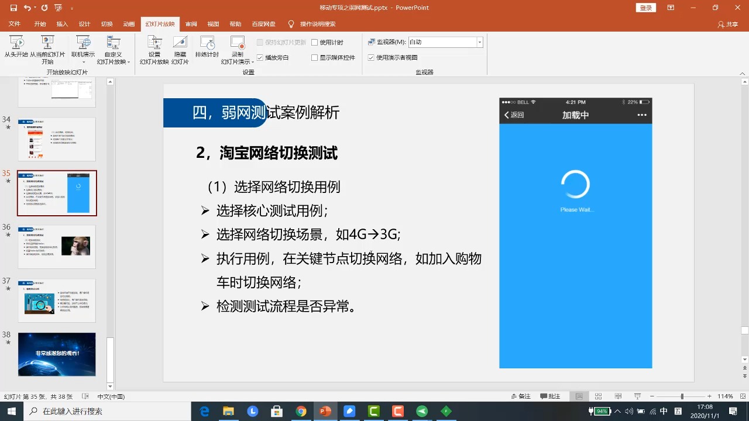
Task: Select slide 34 thumbnail
Action: click(x=57, y=139)
